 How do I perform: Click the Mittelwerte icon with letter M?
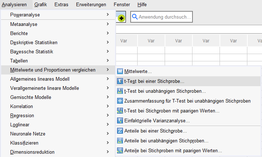coord(120,71)
